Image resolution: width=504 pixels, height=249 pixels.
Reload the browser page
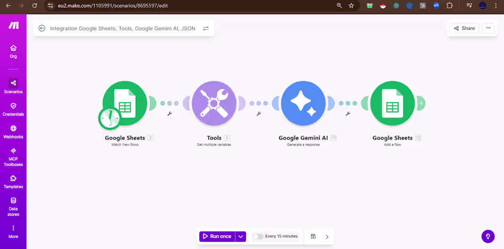point(35,6)
